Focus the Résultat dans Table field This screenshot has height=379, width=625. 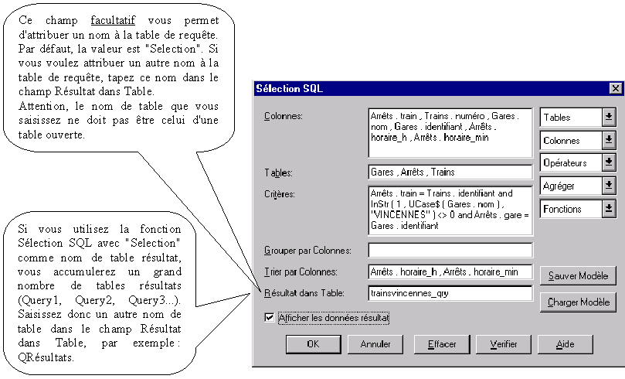[450, 293]
